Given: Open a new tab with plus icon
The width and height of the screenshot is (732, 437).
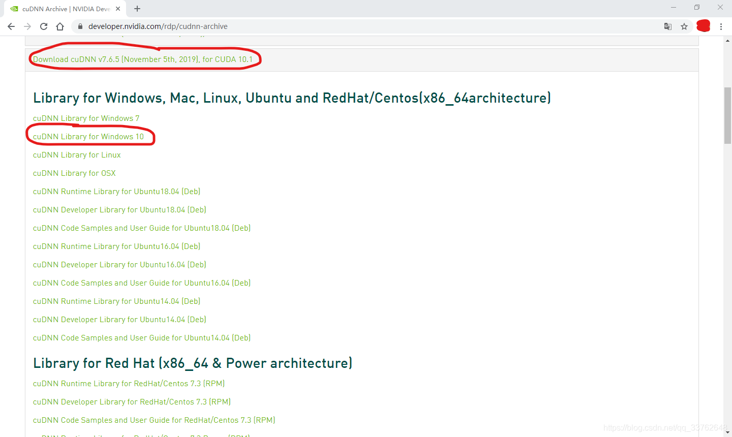Looking at the screenshot, I should click(137, 9).
